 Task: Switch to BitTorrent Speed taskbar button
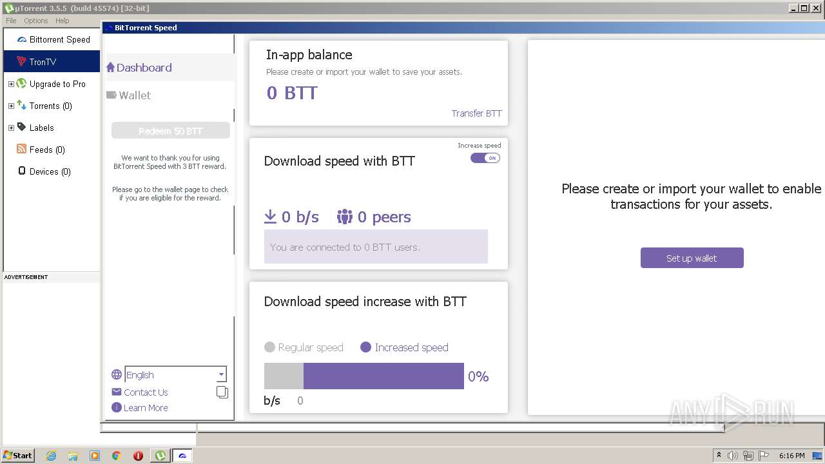point(182,456)
